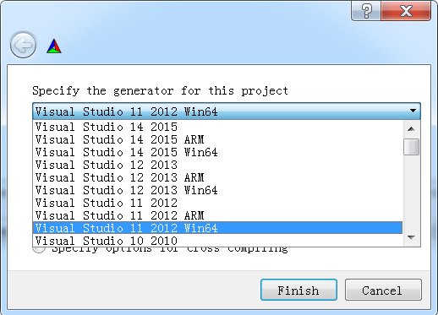Choose Visual Studio 14 2015 ARM
This screenshot has width=438, height=315.
point(217,139)
